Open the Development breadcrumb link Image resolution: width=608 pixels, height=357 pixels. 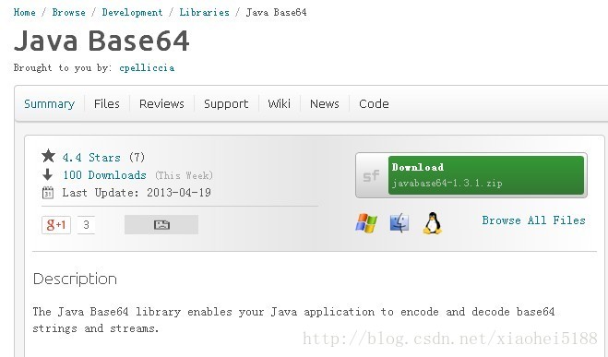click(x=132, y=12)
